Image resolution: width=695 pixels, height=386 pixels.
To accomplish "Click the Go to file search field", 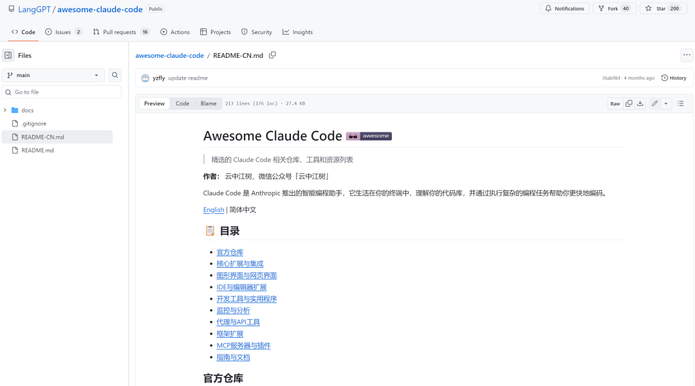I will (x=61, y=92).
